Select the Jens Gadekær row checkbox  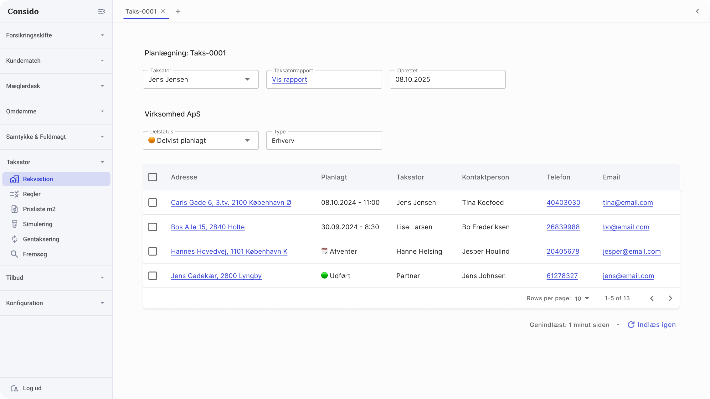point(152,276)
